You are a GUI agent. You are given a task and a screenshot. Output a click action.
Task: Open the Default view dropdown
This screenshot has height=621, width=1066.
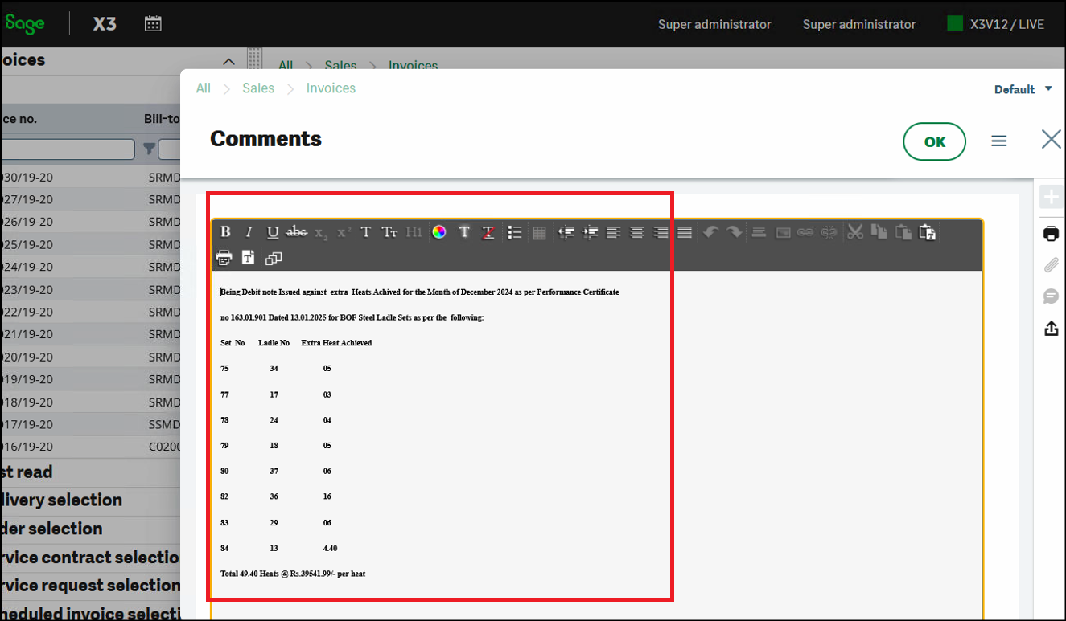pyautogui.click(x=1023, y=89)
